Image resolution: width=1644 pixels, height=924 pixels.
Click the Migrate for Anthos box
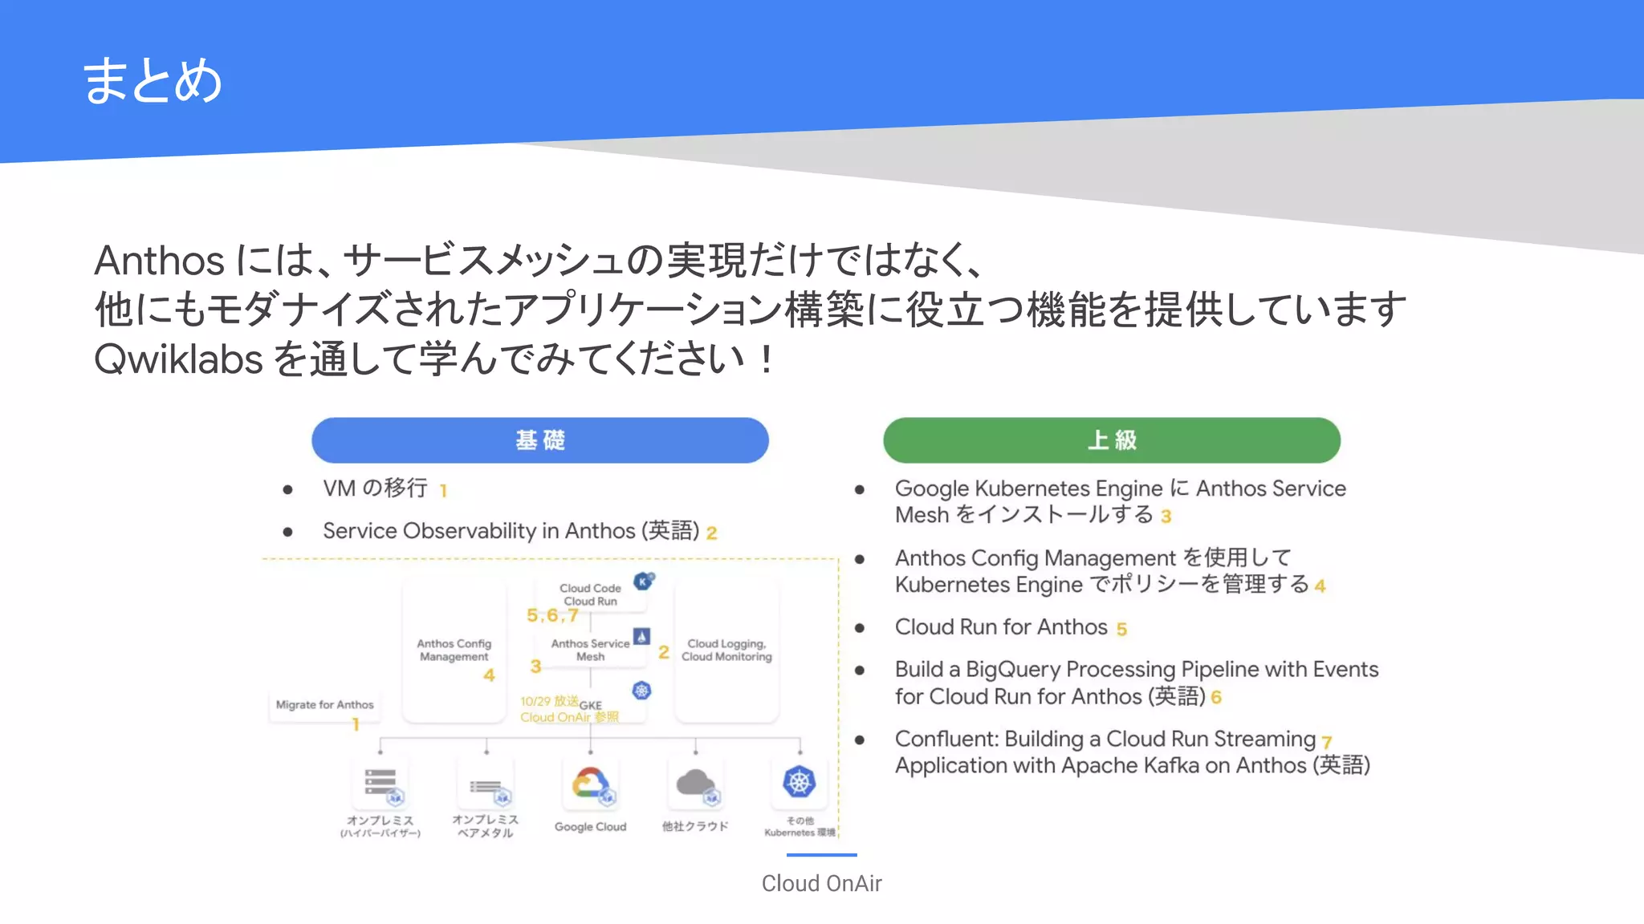point(325,705)
